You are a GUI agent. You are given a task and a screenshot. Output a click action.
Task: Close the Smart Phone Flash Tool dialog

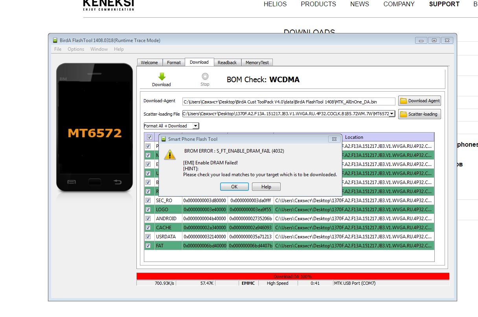pyautogui.click(x=334, y=139)
